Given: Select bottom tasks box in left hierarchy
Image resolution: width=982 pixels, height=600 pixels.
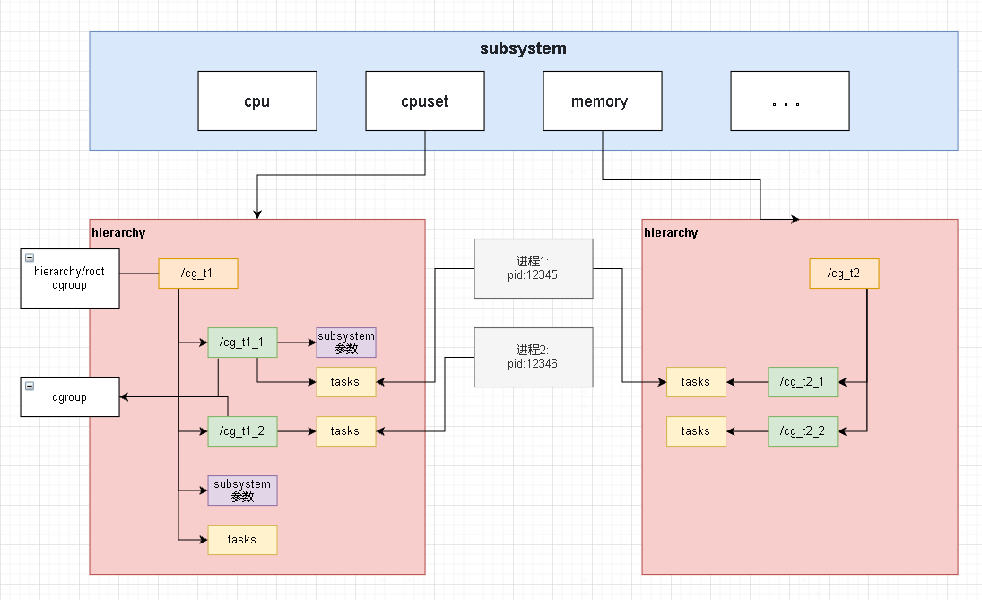Looking at the screenshot, I should [242, 540].
